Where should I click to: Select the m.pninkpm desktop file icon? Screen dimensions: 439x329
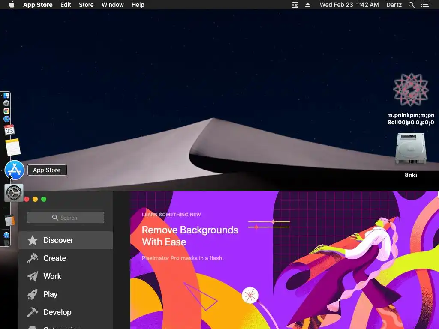click(x=411, y=90)
